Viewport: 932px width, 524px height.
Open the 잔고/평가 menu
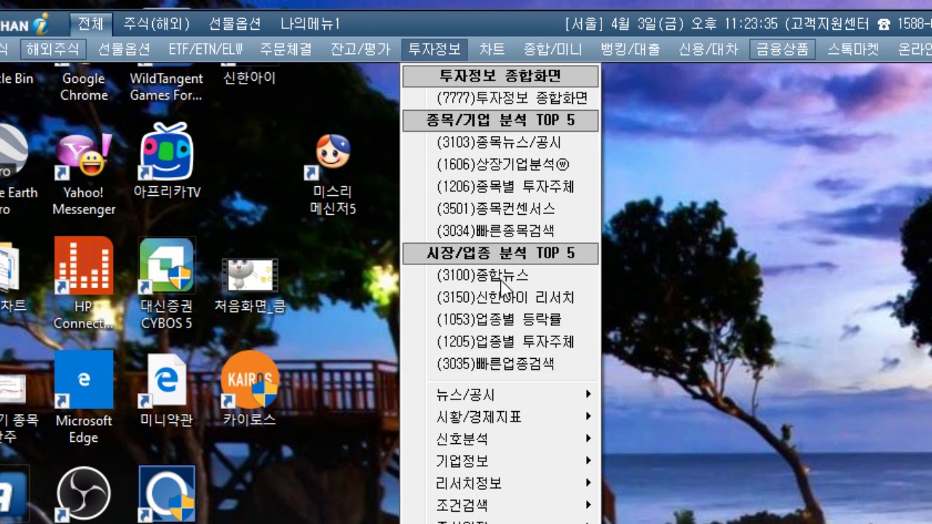(360, 49)
